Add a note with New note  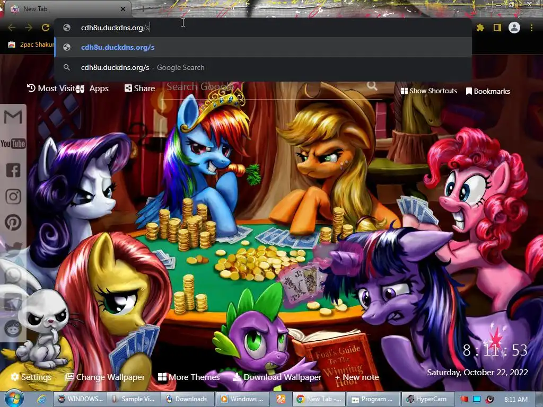(357, 377)
